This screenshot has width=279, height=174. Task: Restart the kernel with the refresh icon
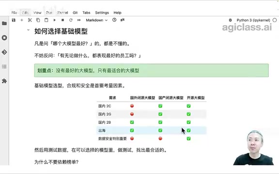click(x=71, y=20)
